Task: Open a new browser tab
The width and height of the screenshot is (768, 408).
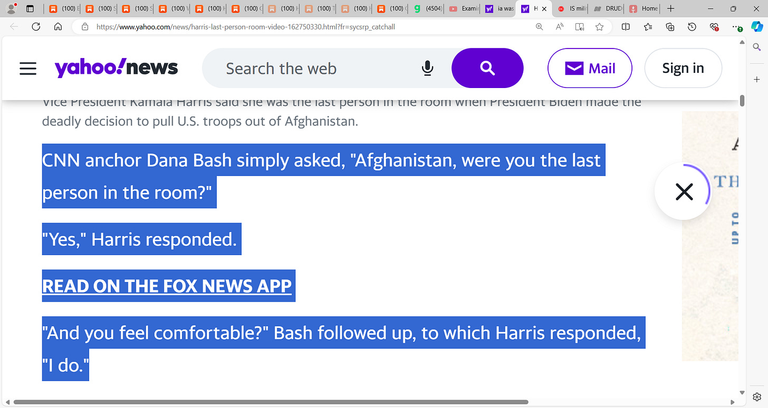Action: pyautogui.click(x=670, y=8)
